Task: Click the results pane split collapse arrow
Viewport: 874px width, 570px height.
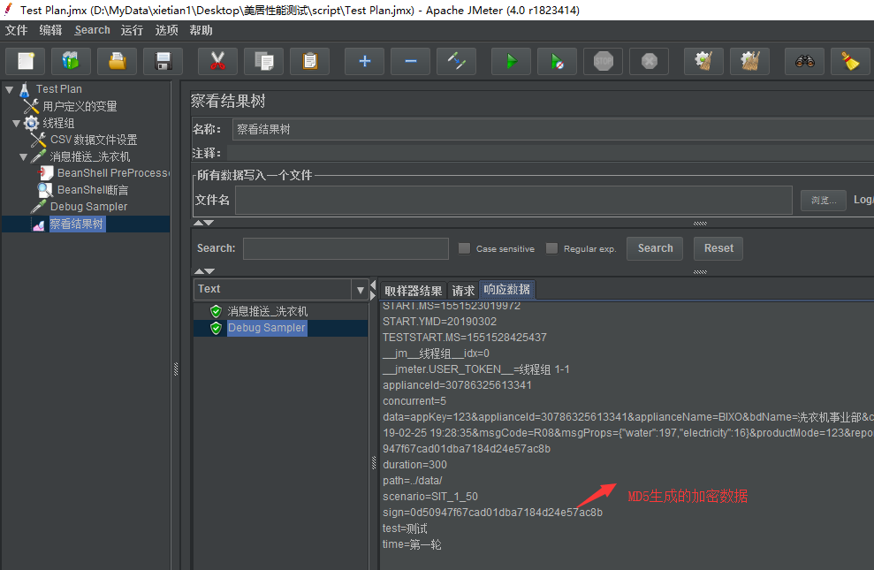Action: point(373,285)
